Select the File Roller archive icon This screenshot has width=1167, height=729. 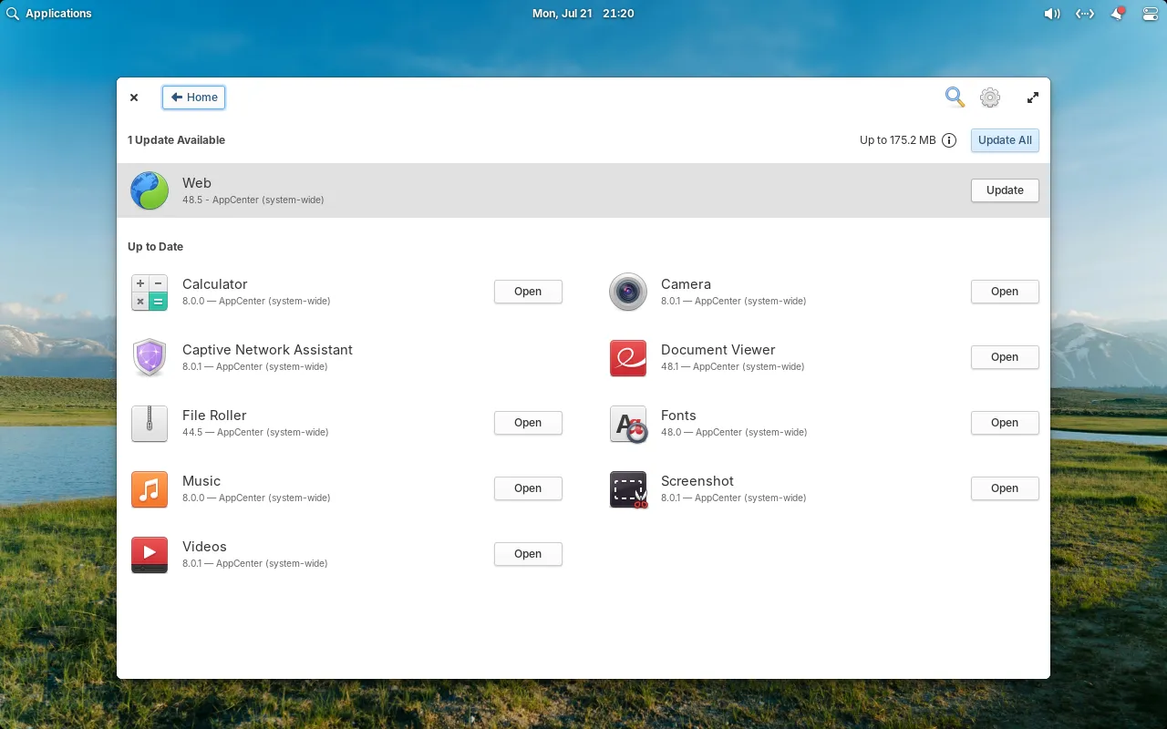point(150,423)
